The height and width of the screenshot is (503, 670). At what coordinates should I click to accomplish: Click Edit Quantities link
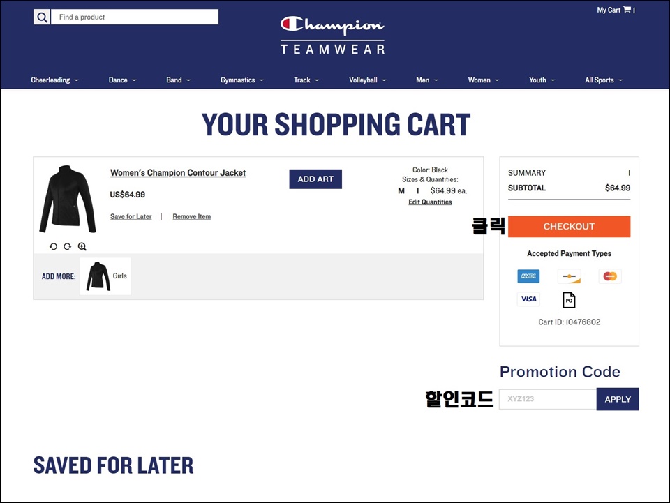point(430,202)
